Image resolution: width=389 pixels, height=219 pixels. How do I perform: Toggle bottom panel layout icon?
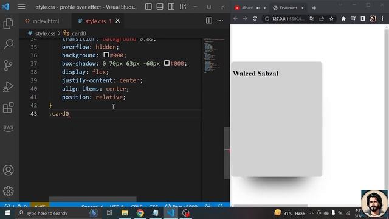pyautogui.click(x=160, y=7)
